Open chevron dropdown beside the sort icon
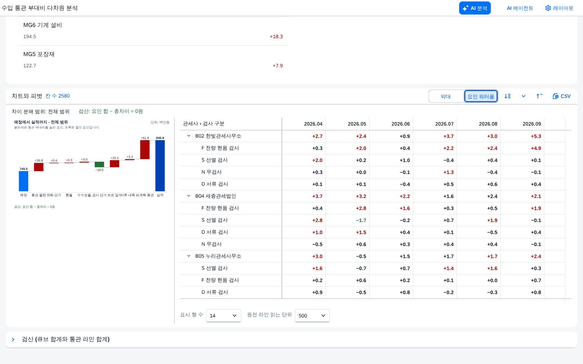 tap(524, 96)
